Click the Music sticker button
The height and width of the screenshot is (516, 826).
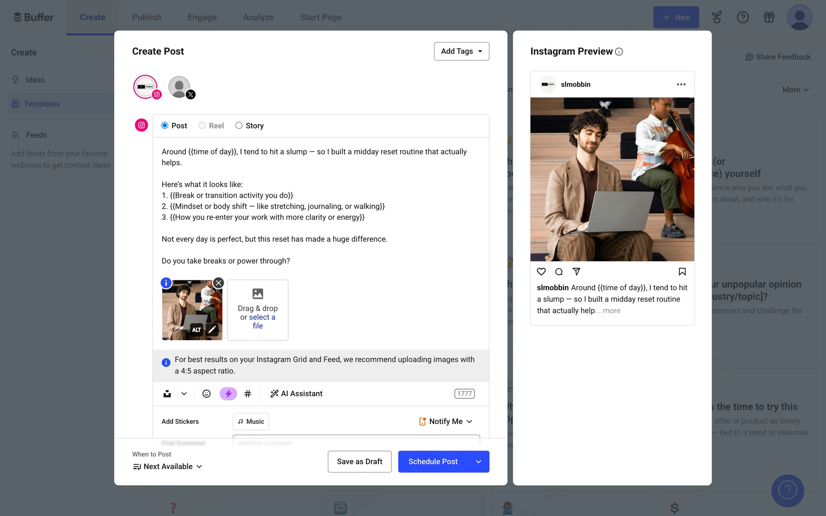(251, 421)
